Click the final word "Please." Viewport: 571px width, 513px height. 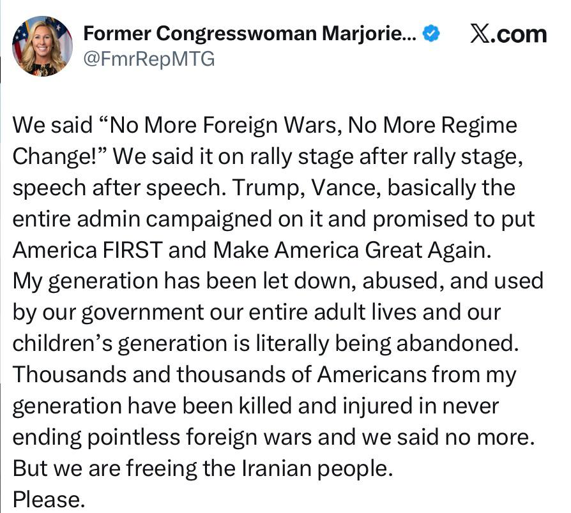click(x=49, y=499)
